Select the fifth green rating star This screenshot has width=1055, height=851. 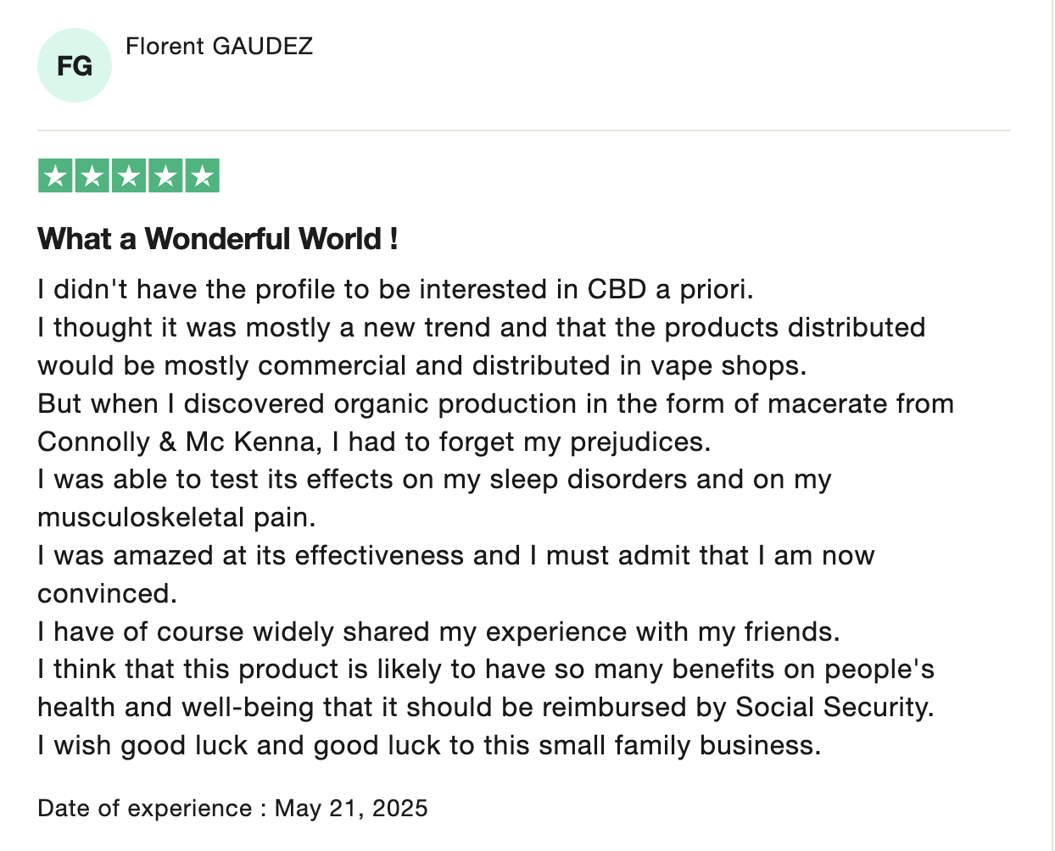[x=202, y=176]
